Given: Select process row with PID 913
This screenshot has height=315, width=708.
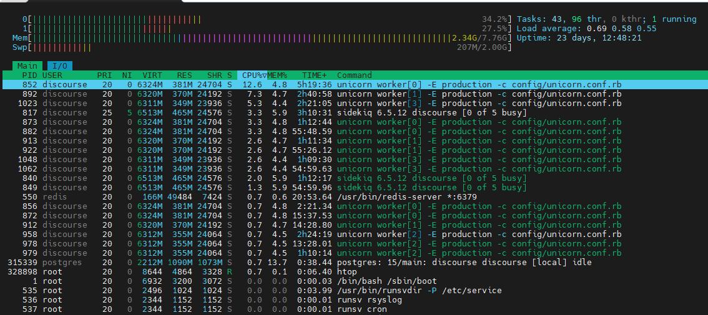Looking at the screenshot, I should coord(354,141).
